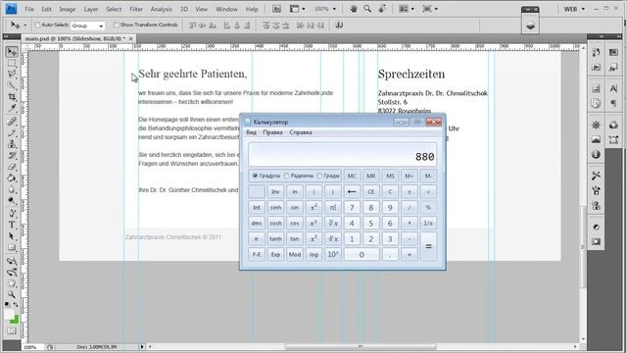Click calculator sin button
Image resolution: width=627 pixels, height=353 pixels.
(x=295, y=207)
